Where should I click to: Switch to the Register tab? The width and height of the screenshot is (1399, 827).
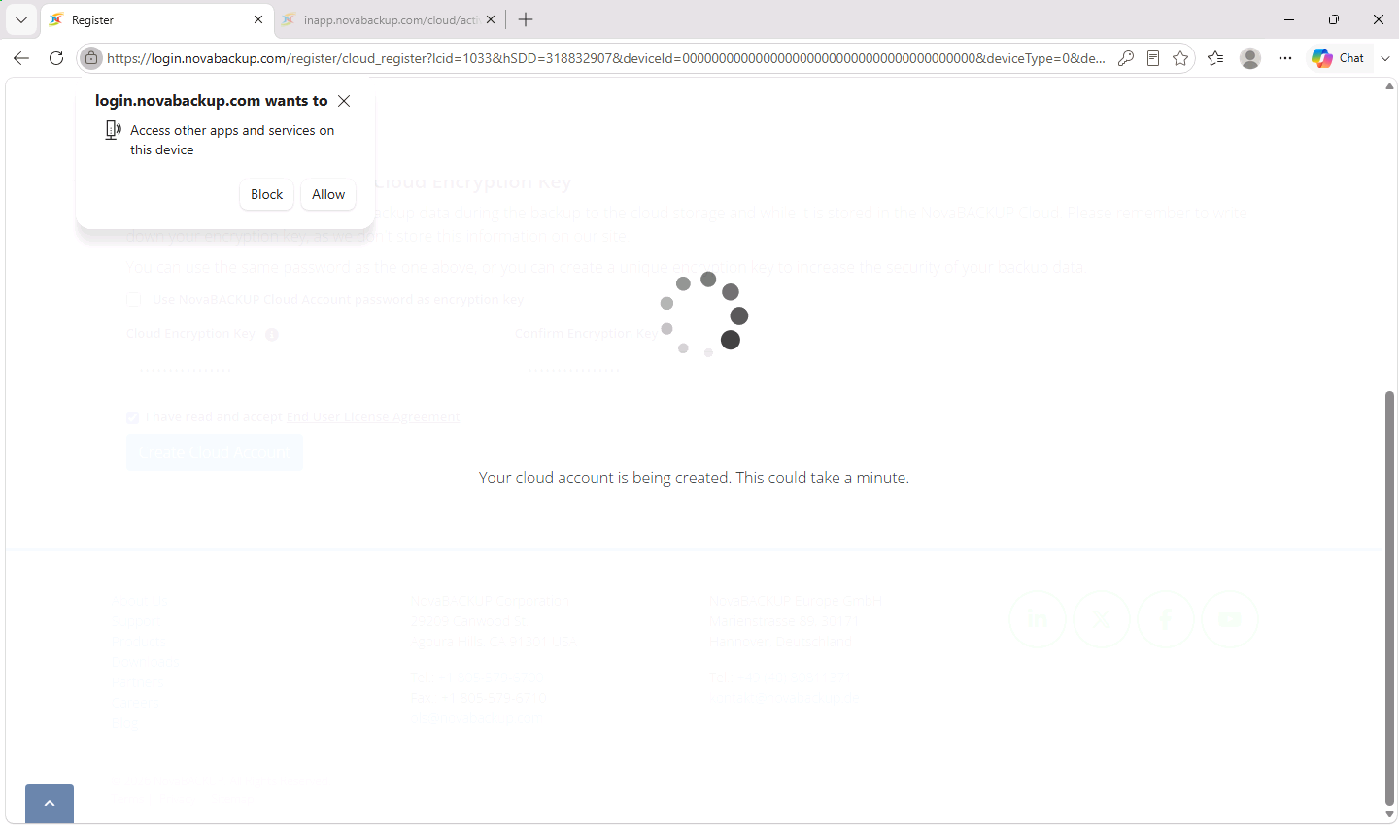pyautogui.click(x=155, y=19)
